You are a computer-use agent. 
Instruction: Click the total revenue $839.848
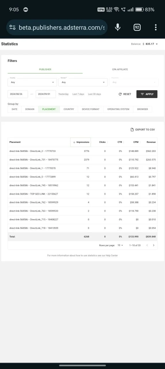[150, 237]
